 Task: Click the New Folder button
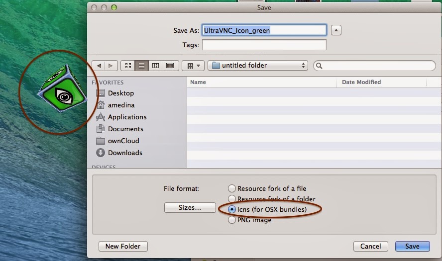(123, 247)
